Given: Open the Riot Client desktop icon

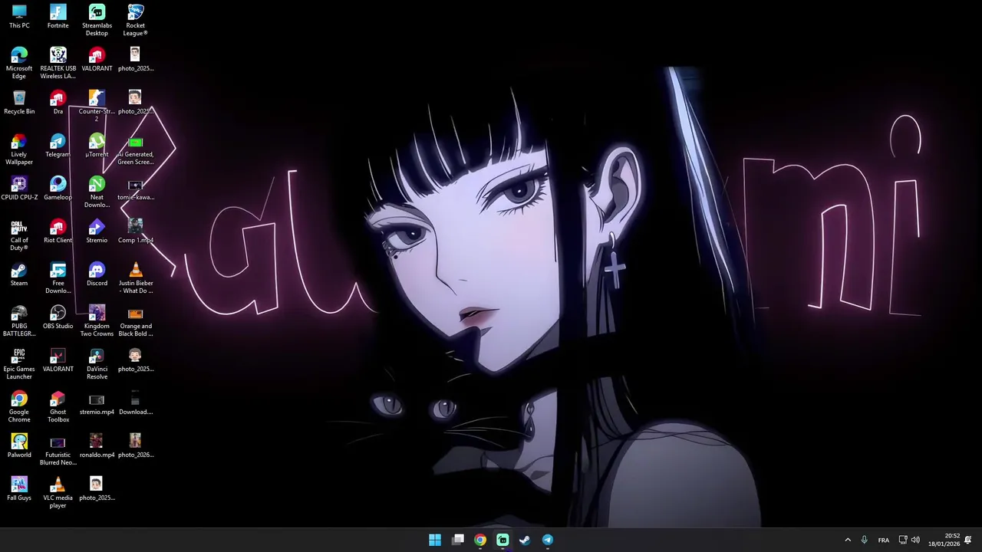Looking at the screenshot, I should coord(58,232).
